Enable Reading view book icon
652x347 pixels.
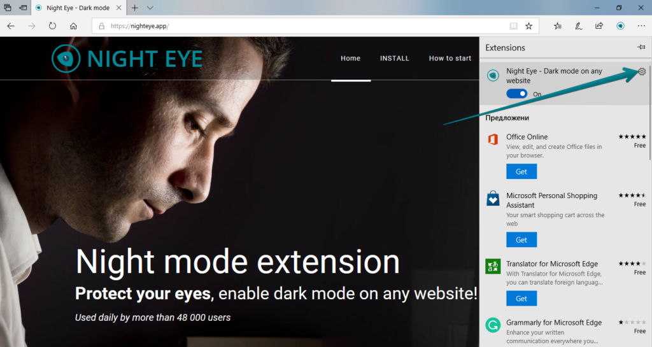(x=514, y=25)
